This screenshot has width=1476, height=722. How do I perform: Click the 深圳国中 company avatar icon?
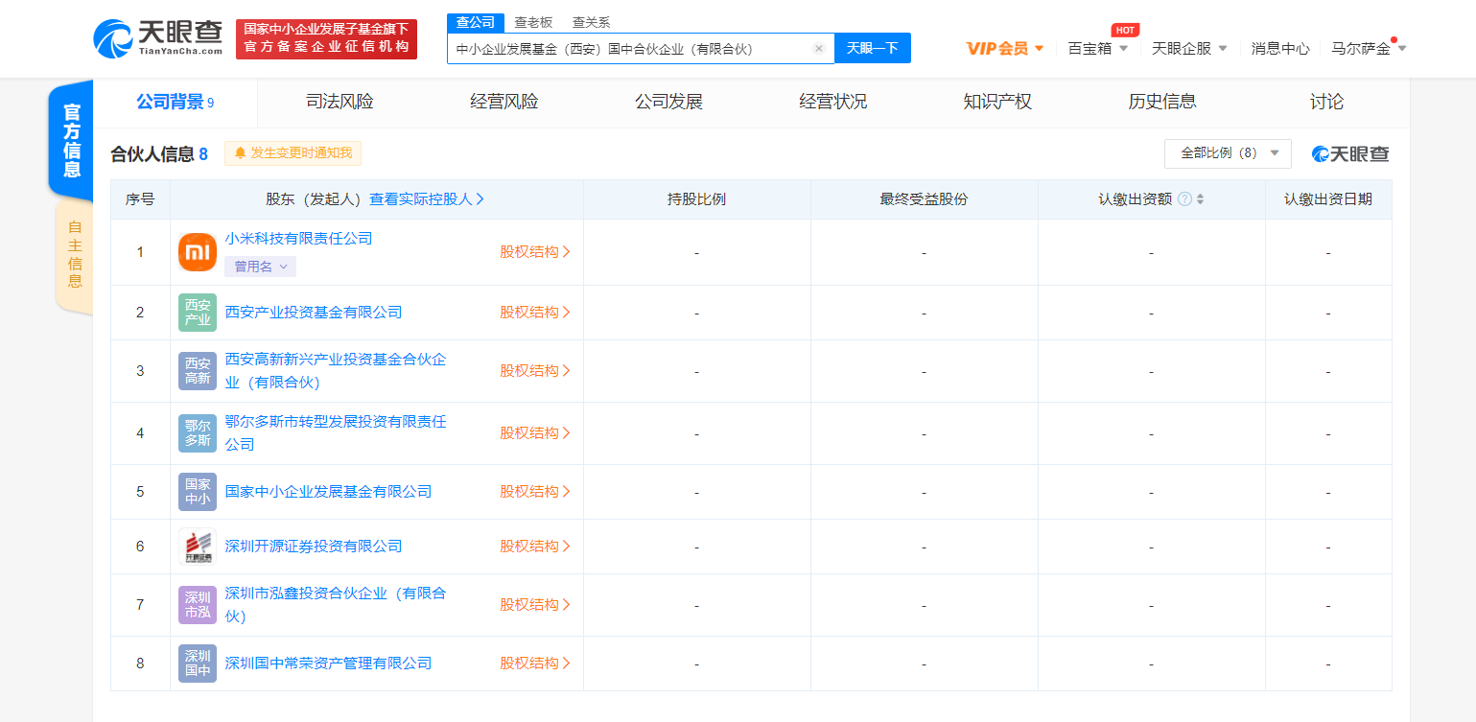[x=198, y=664]
